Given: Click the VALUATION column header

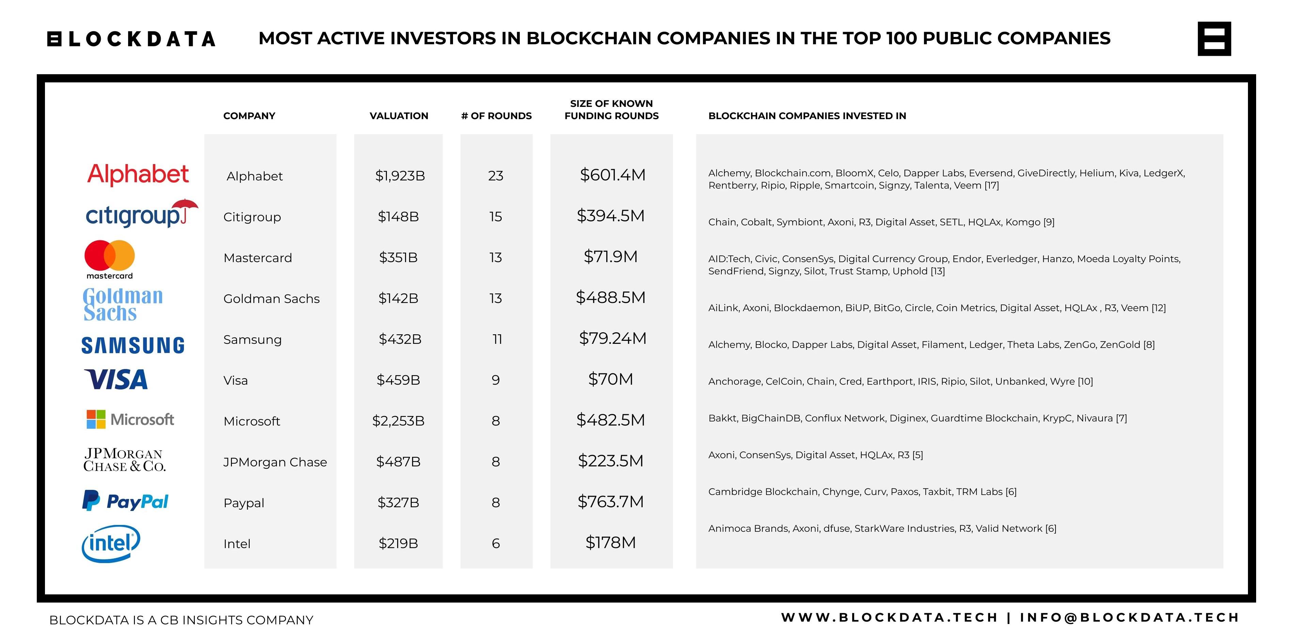Looking at the screenshot, I should pos(399,116).
